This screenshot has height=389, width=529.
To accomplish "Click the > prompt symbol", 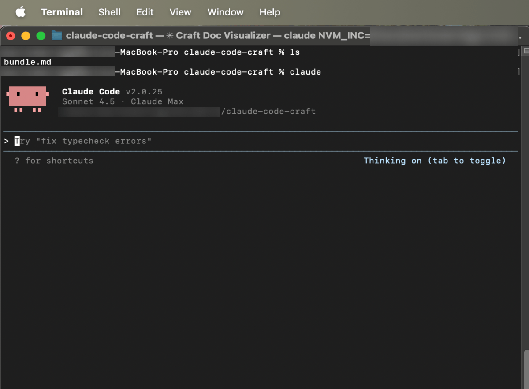I will 6,141.
